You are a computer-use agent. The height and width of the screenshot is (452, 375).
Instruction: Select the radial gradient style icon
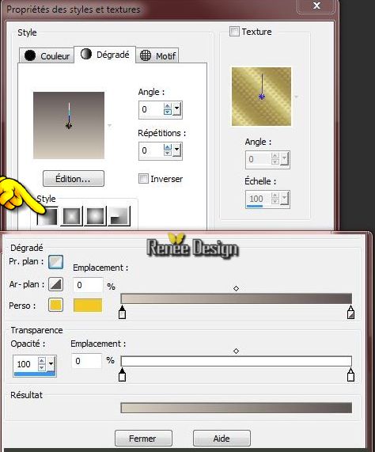119,216
